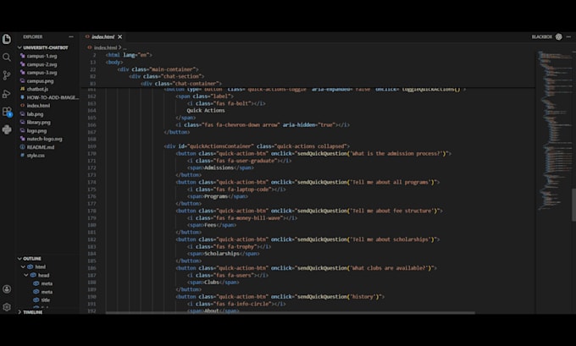Viewport: 576px width, 346px height.
Task: Open the Run and Debug icon
Action: coord(7,94)
